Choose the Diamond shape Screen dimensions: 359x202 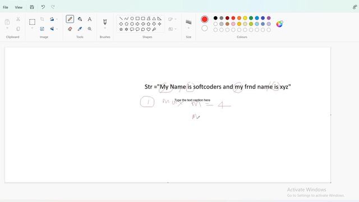coord(121,24)
